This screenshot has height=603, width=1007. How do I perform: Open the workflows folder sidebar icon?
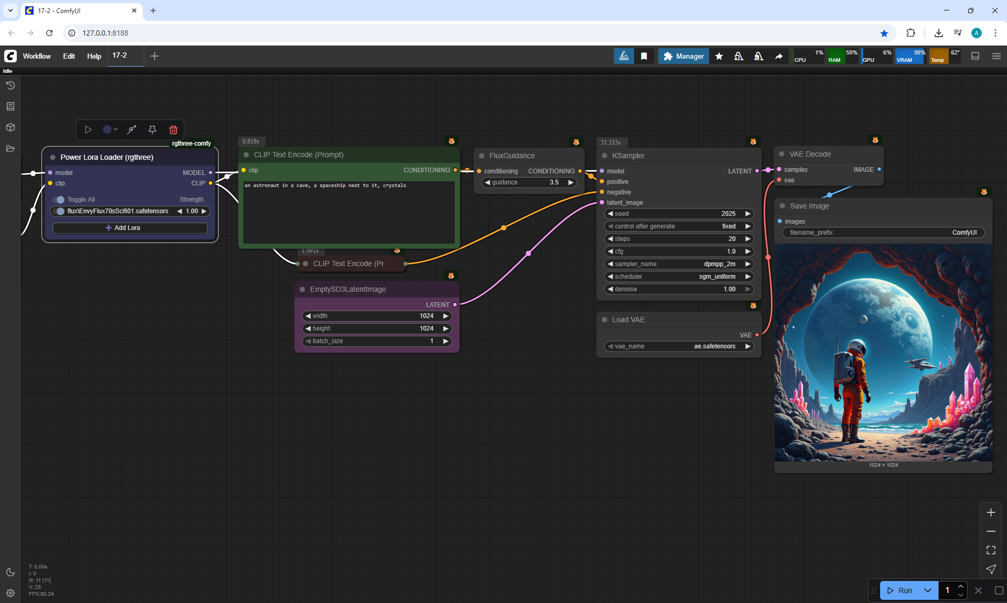click(x=10, y=148)
